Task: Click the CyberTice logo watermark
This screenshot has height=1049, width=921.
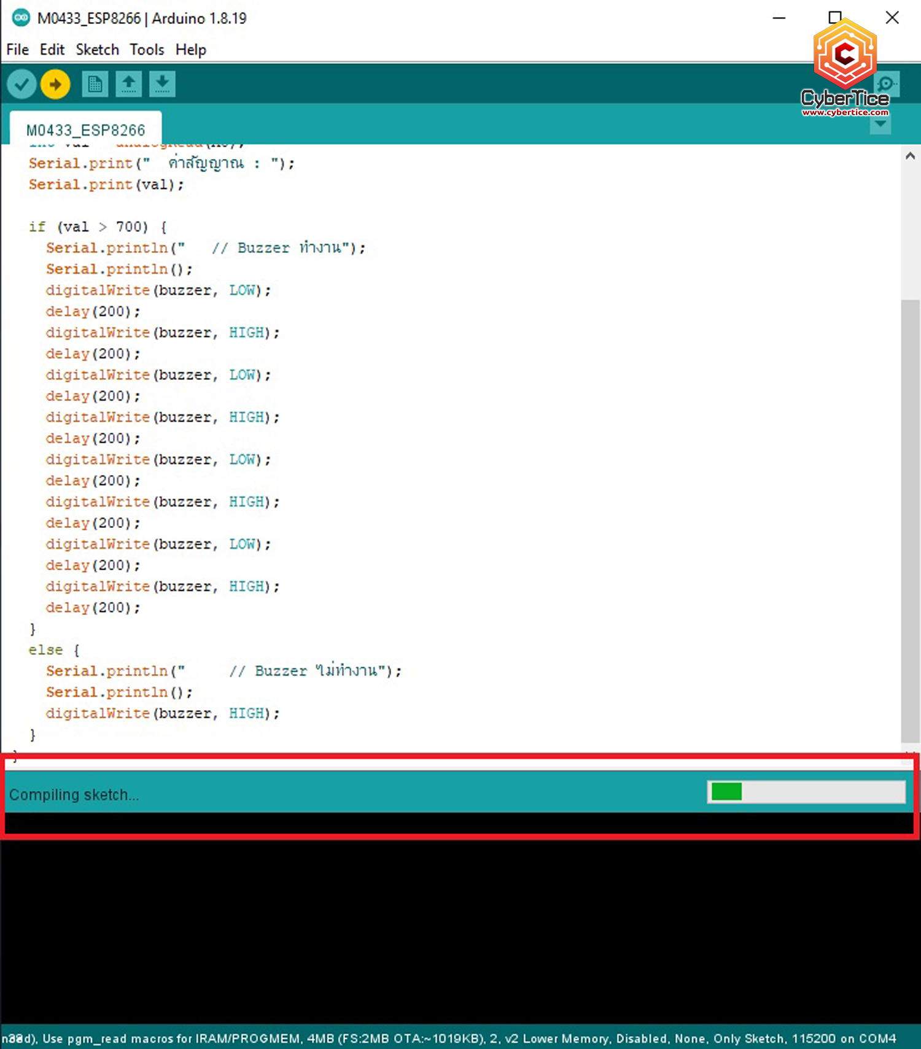Action: click(845, 69)
